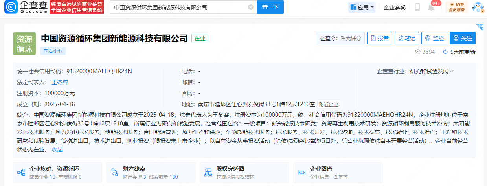Click the 挖掘深层股权结构 subtitle
Image resolution: width=487 pixels, height=186 pixels.
point(235,177)
